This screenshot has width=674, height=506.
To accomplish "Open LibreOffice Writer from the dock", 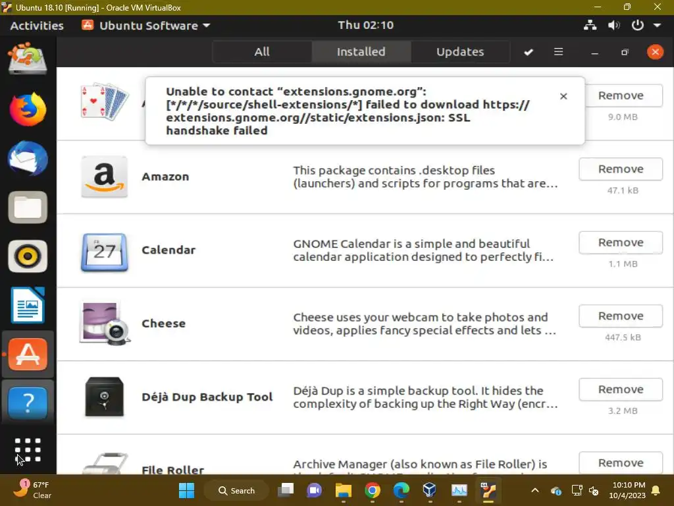I will 28,306.
